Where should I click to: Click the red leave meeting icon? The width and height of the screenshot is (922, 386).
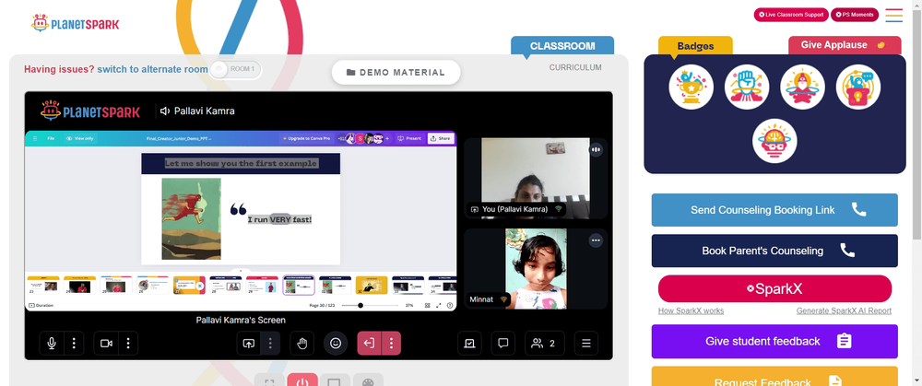pyautogui.click(x=370, y=343)
